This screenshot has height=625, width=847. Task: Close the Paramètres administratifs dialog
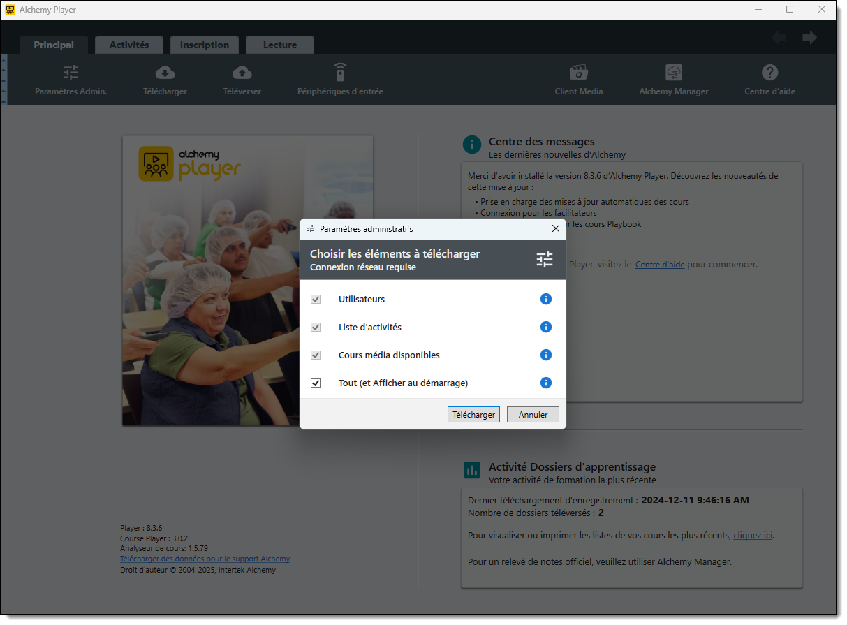tap(556, 228)
